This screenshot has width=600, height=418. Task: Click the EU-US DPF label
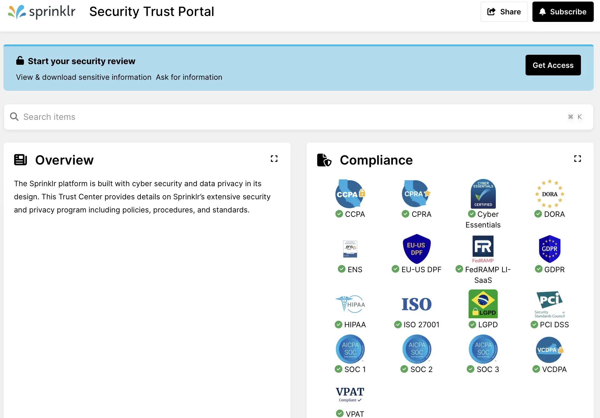[x=421, y=270]
